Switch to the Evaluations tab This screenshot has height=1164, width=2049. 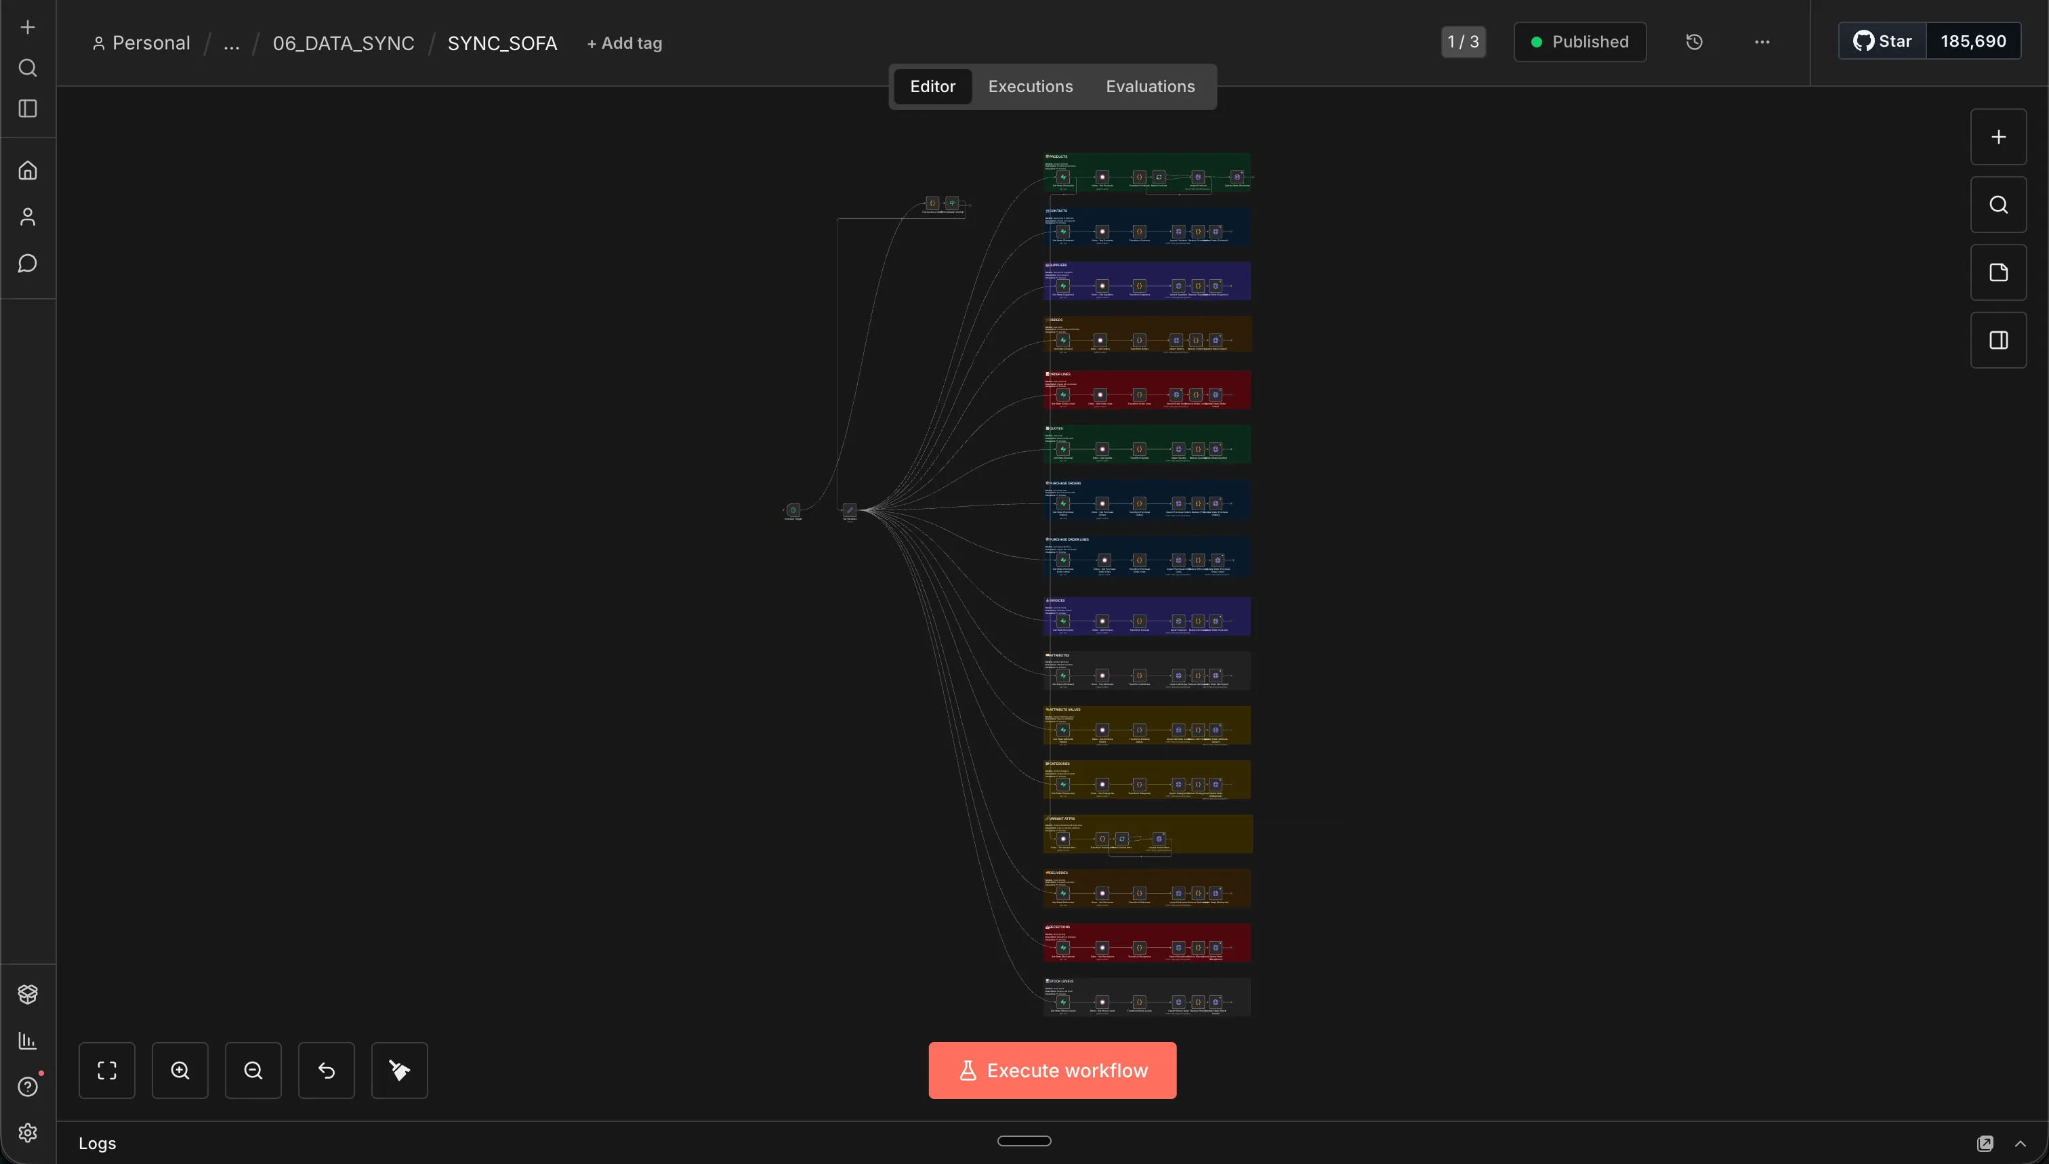(x=1150, y=86)
